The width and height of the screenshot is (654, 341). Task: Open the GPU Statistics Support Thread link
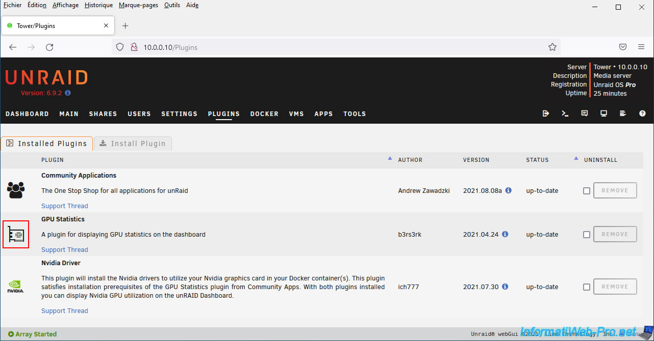point(65,250)
